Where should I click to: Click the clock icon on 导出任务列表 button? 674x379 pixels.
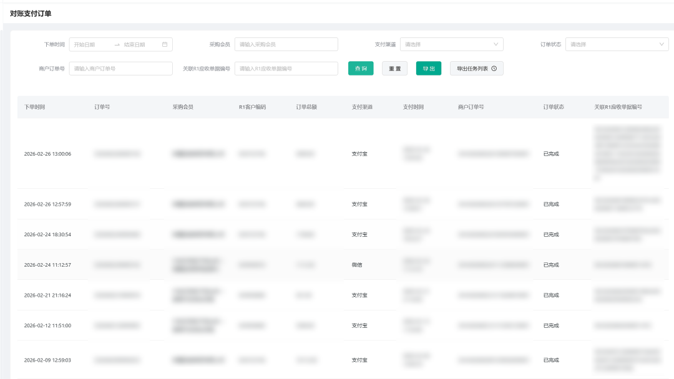pos(494,69)
